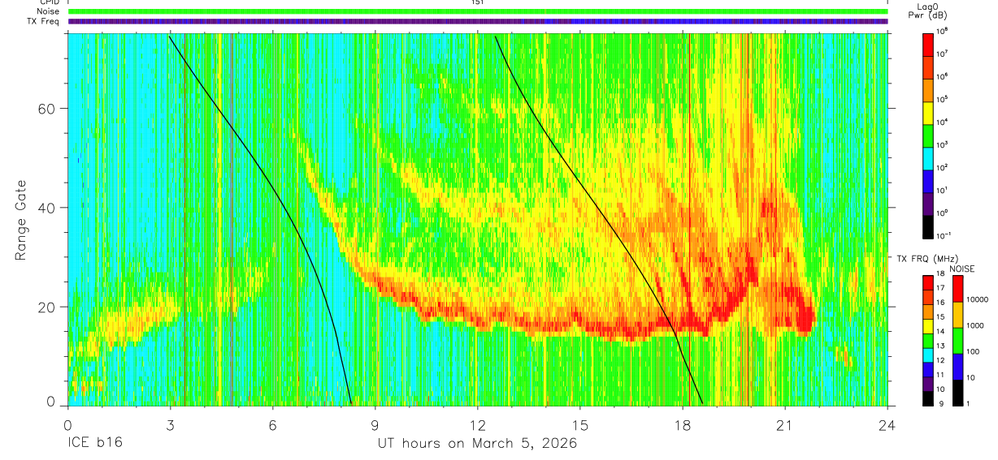Click the green Noise strip above the plot

[478, 11]
